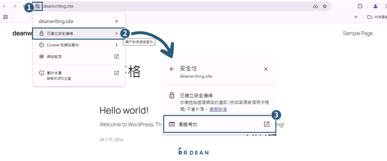Screen dimensions: 387x161
Task: Open the Chrome three-dot menu
Action: 385,7
